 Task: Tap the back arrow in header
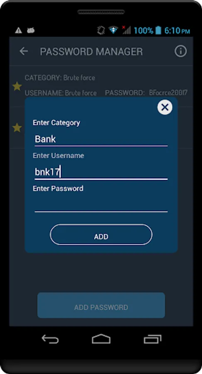pos(24,51)
